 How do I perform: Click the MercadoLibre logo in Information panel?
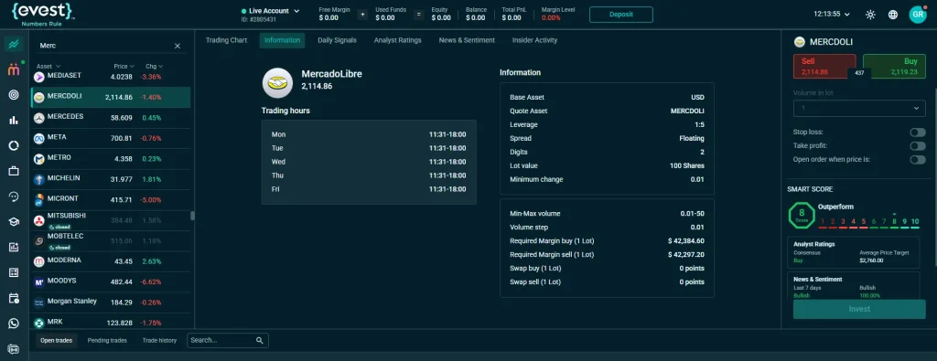pyautogui.click(x=277, y=83)
